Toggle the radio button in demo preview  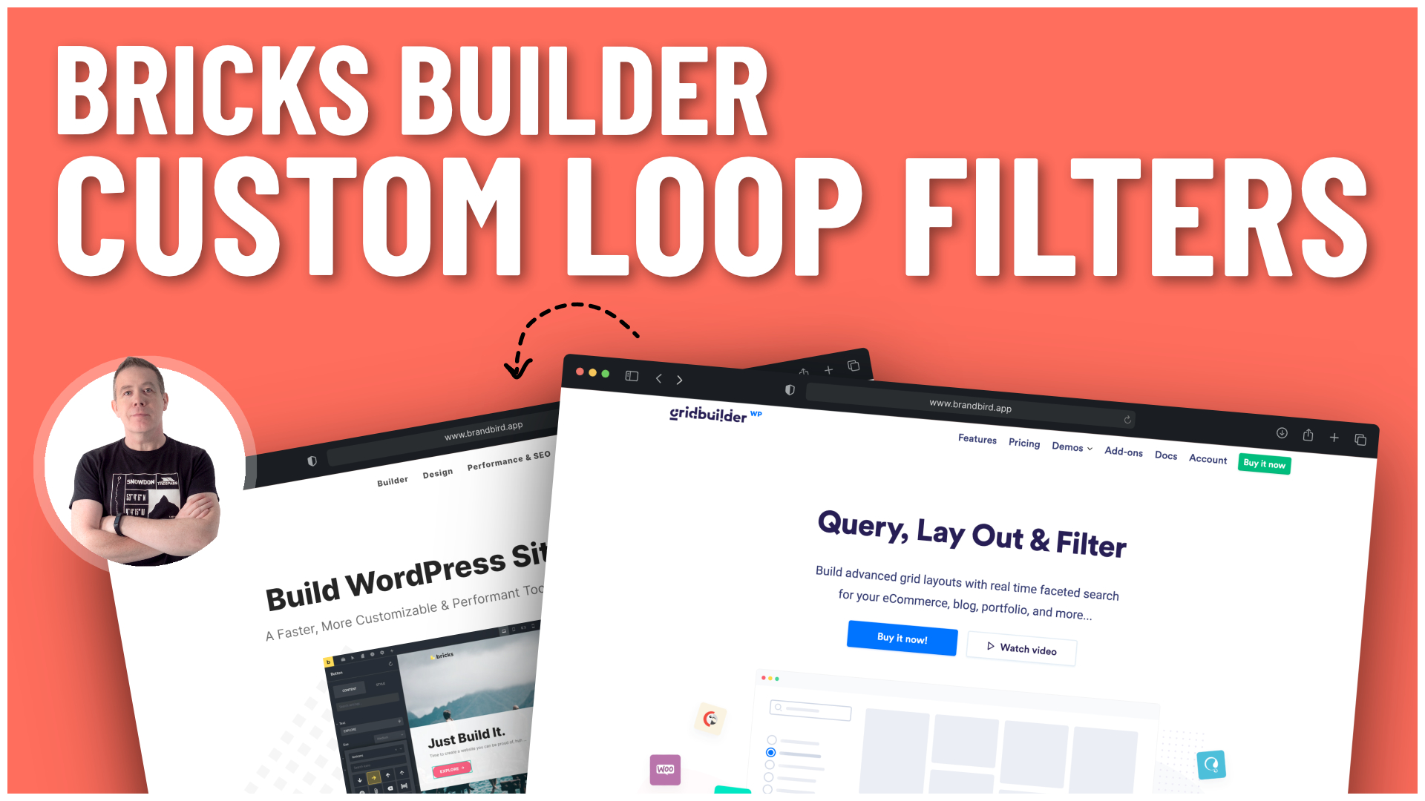point(771,753)
